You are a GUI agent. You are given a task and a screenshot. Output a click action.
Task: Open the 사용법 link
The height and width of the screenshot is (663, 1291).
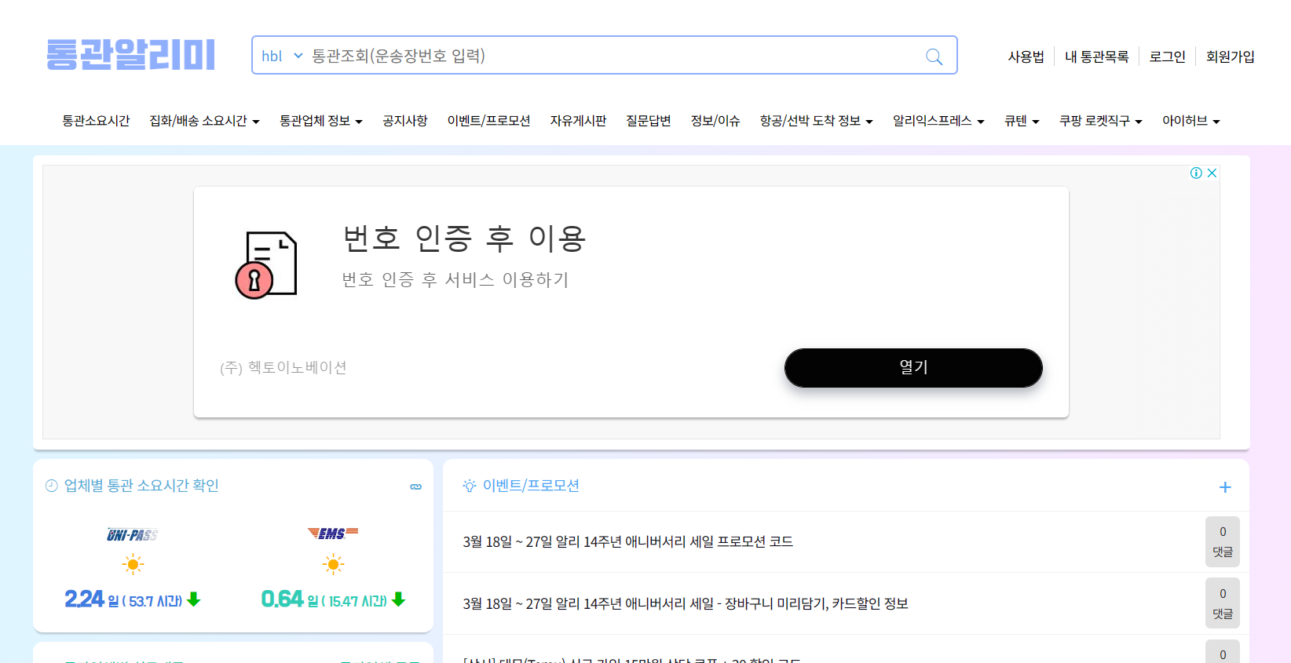click(1026, 56)
